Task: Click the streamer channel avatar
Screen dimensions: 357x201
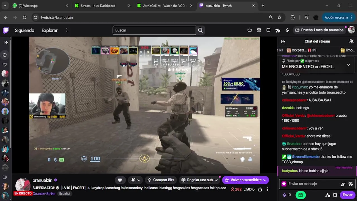Action: (23, 185)
